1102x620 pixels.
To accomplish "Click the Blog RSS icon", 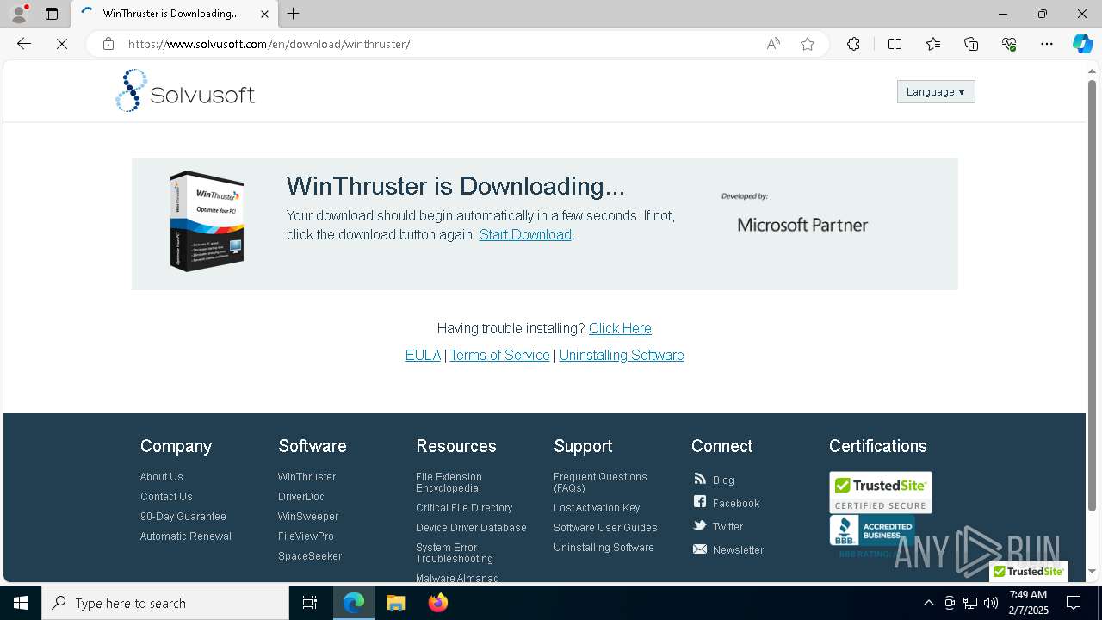I will pos(700,479).
